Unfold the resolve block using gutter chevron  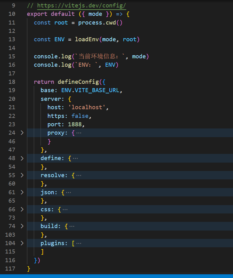pos(22,175)
